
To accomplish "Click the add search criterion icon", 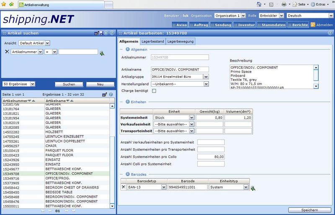I will point(102,53).
